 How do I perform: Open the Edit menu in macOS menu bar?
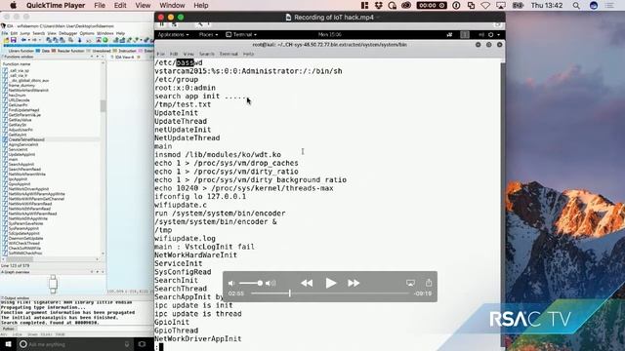tap(120, 5)
